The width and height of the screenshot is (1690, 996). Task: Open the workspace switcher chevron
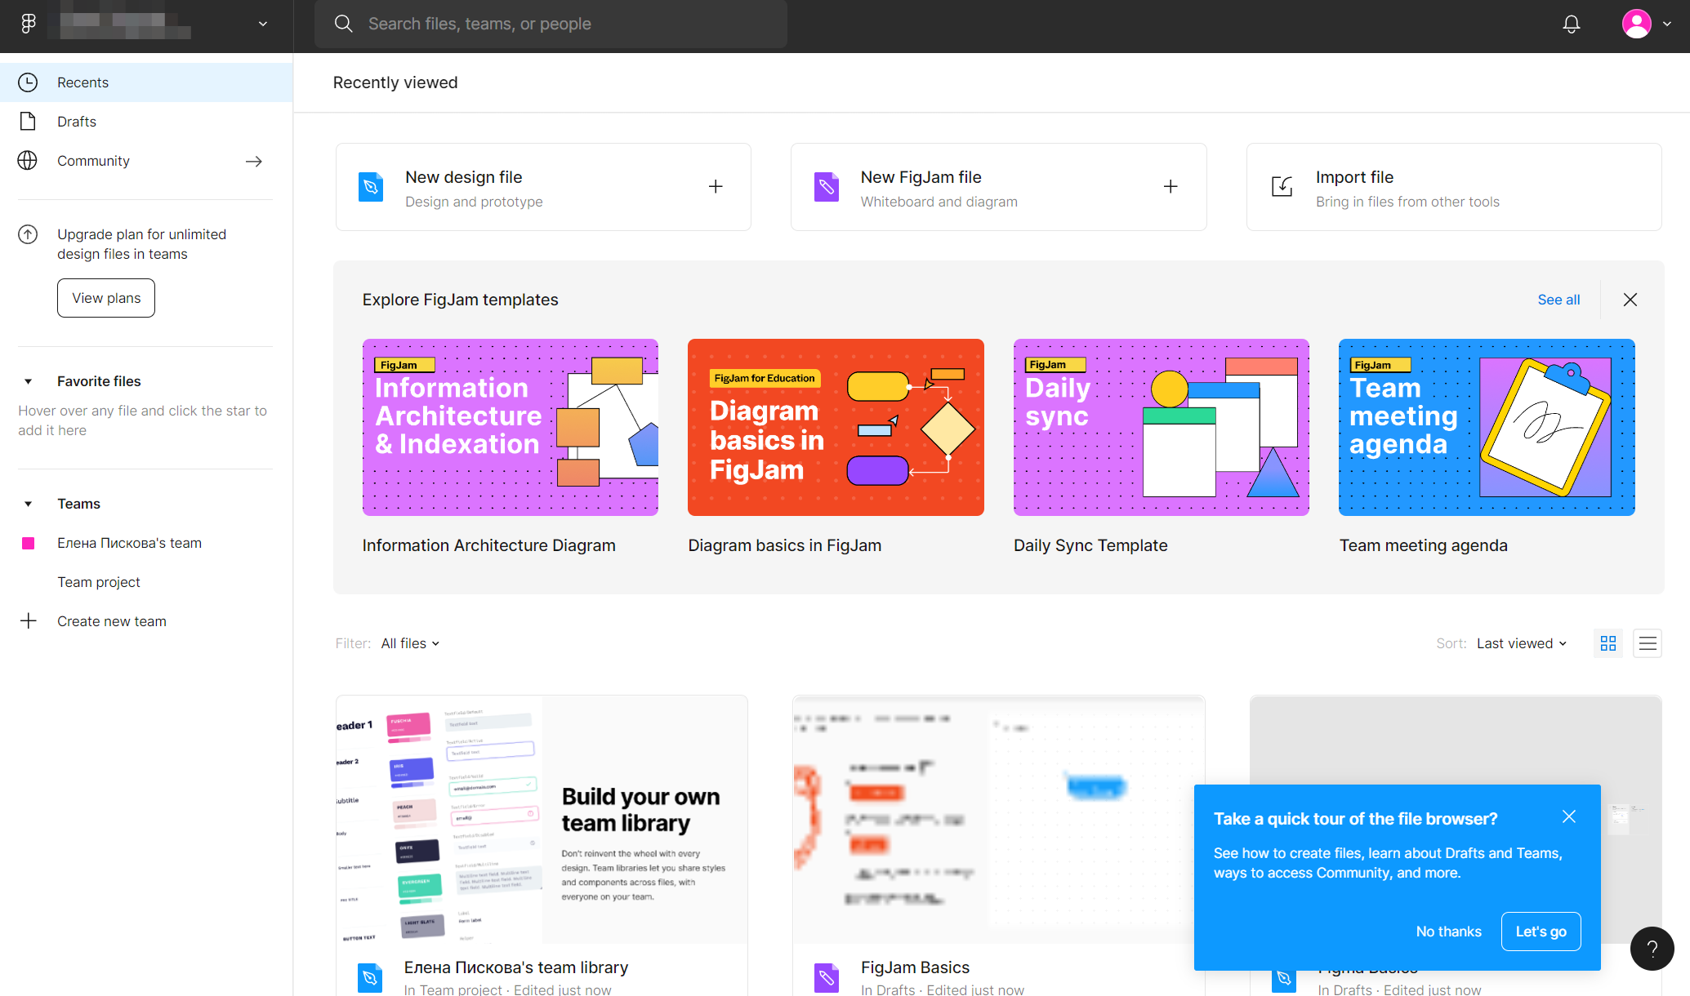coord(263,24)
